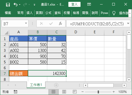Image resolution: width=132 pixels, height=95 pixels.
Task: Open Customize Quick Access Toolbar dropdown
Action: click(x=34, y=5)
